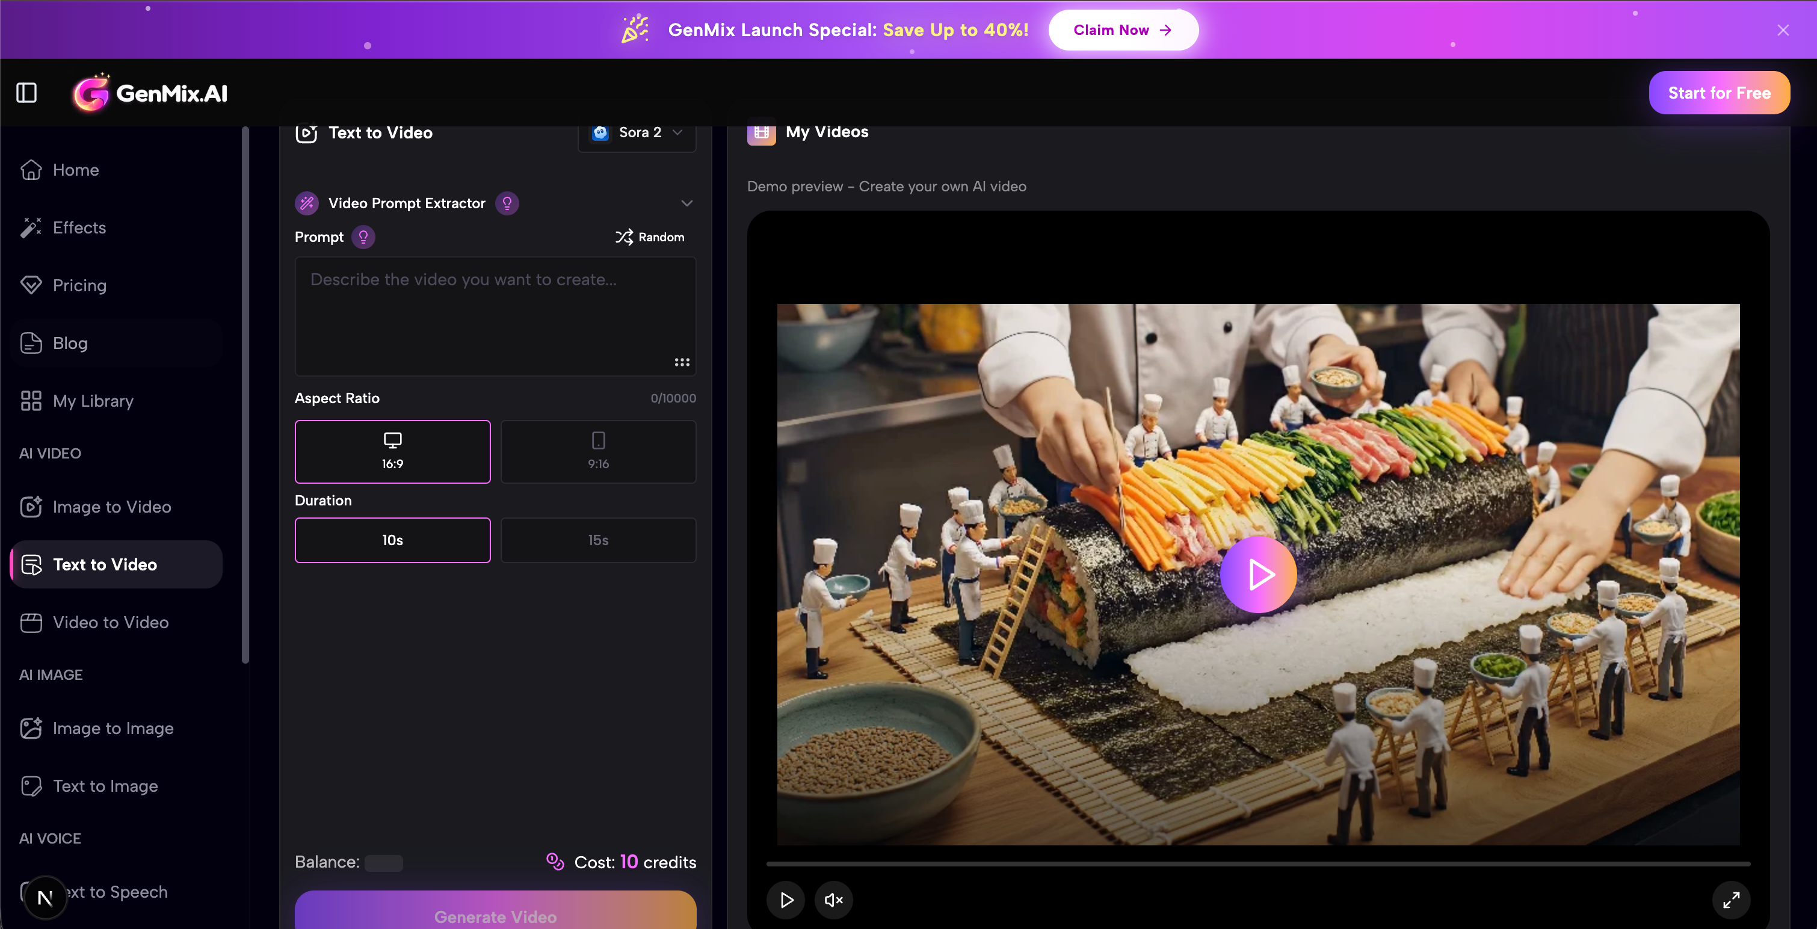The image size is (1817, 929).
Task: Select the 15s duration option
Action: [597, 540]
